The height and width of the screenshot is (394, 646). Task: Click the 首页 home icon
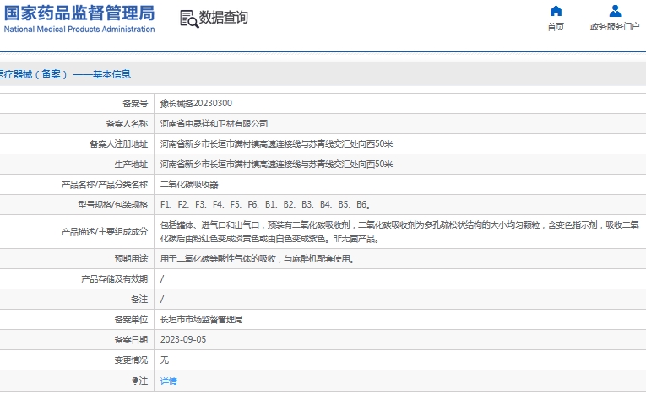(556, 11)
